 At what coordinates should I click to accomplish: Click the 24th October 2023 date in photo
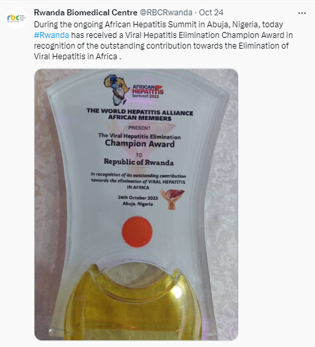coord(138,198)
